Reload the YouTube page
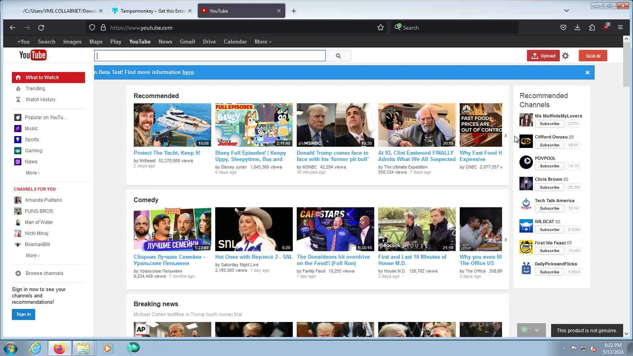633x356 pixels. (41, 28)
